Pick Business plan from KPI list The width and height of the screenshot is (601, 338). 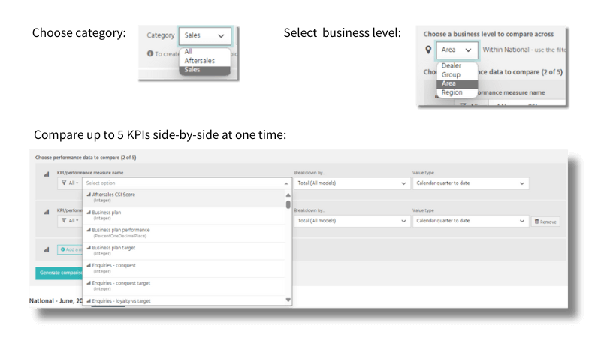click(184, 215)
